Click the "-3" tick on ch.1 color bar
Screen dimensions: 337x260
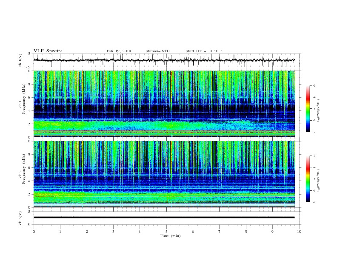[314, 85]
